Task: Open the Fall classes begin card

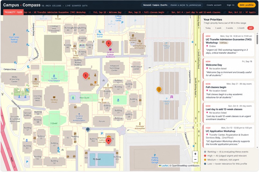Action: coord(228,91)
